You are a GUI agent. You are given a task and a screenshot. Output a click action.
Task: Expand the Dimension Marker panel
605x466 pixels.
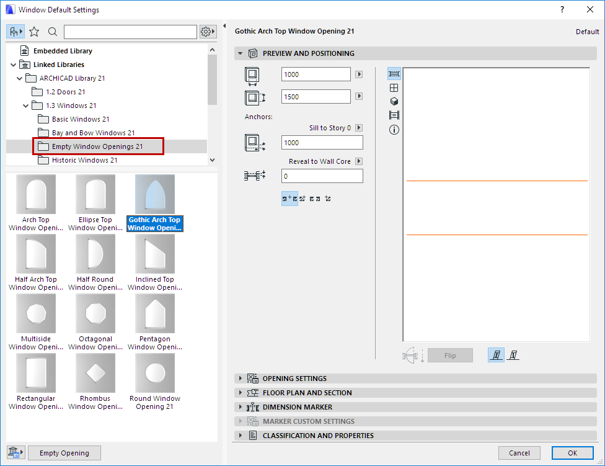coord(241,407)
